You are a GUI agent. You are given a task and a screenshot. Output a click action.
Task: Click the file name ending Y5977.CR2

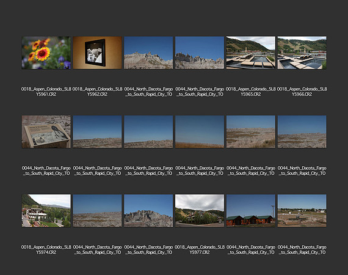tap(200, 250)
